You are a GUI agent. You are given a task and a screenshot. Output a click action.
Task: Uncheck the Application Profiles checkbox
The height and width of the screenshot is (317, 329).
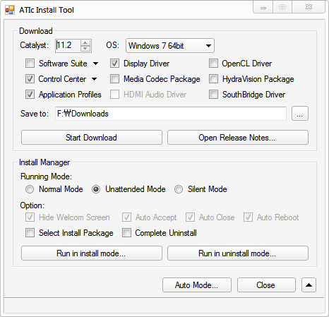tap(30, 95)
